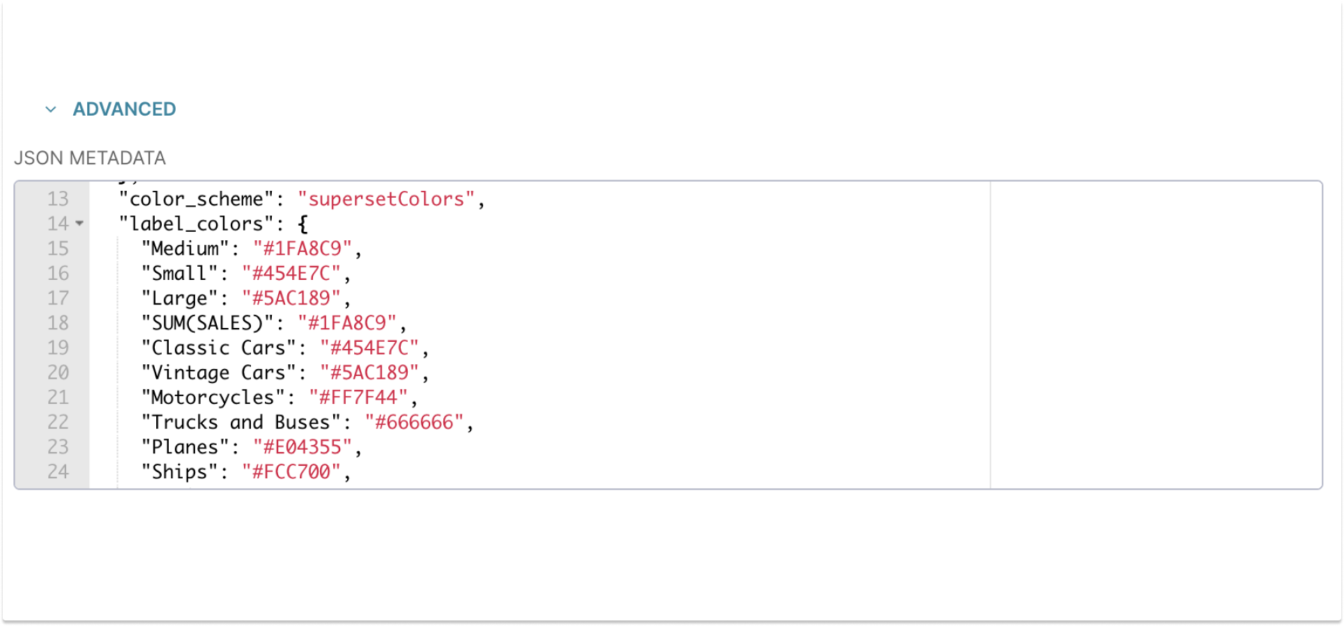Viewport: 1344px width, 626px height.
Task: Click the ADVANCED section title
Action: tap(125, 109)
